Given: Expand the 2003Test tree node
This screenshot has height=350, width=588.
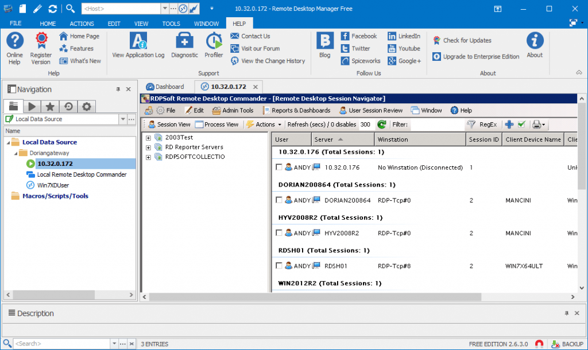Looking at the screenshot, I should point(148,138).
